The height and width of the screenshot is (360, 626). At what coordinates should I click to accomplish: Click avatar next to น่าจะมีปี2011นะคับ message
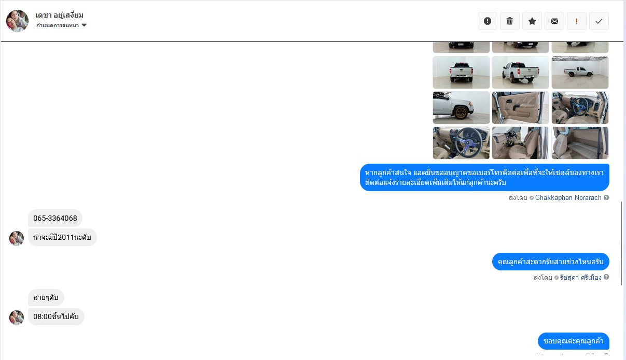[x=17, y=238]
